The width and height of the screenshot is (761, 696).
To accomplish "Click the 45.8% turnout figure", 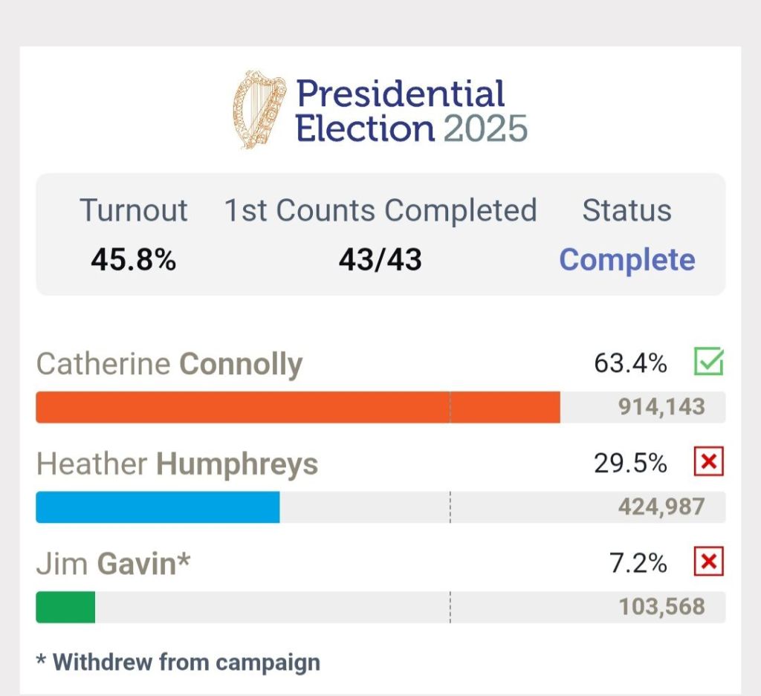I will [134, 260].
